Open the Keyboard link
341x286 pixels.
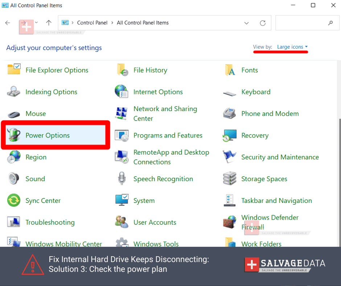256,92
